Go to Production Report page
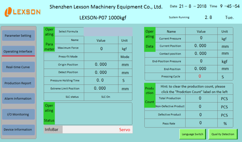Screen dimensions: 242x142 [18, 83]
